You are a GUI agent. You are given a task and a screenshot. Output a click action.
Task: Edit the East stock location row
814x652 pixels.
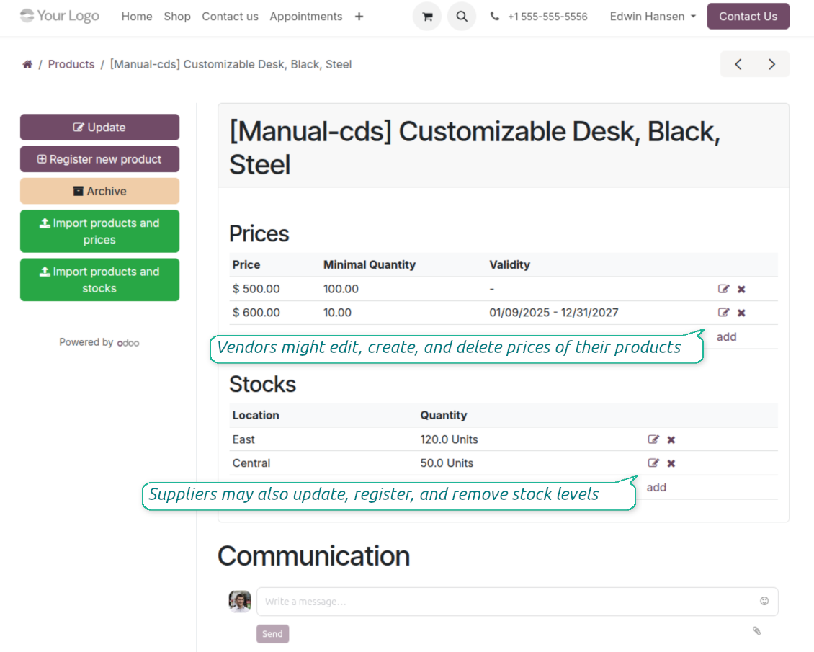653,439
